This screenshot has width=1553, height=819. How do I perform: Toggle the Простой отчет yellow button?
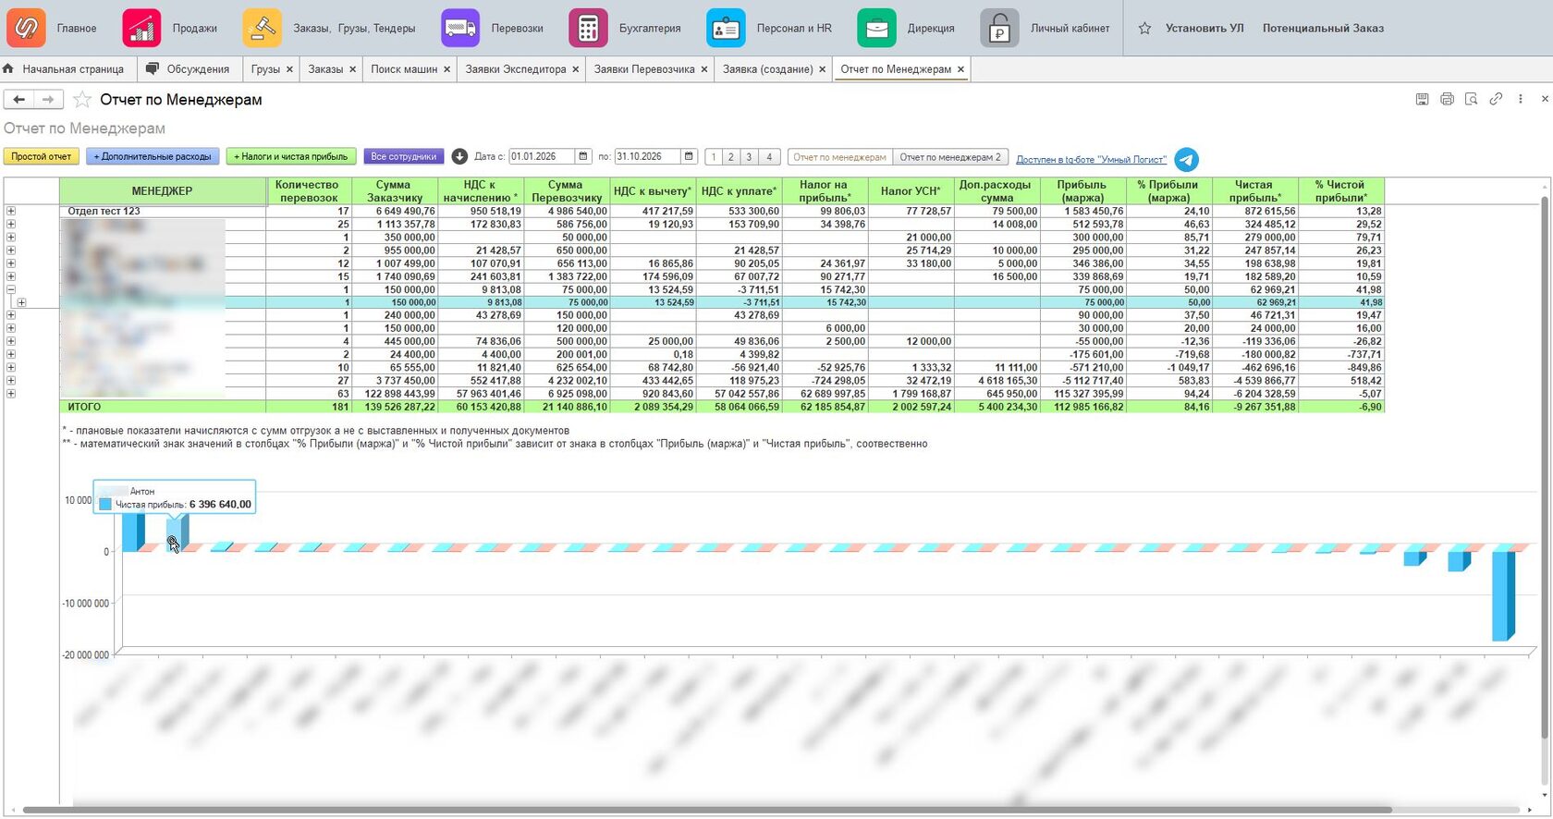click(42, 156)
